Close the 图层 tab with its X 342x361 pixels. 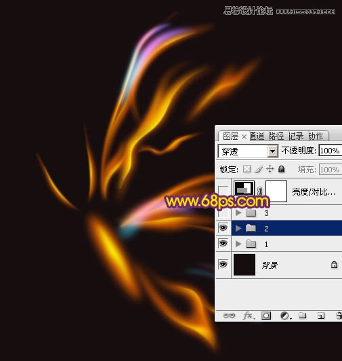(244, 137)
